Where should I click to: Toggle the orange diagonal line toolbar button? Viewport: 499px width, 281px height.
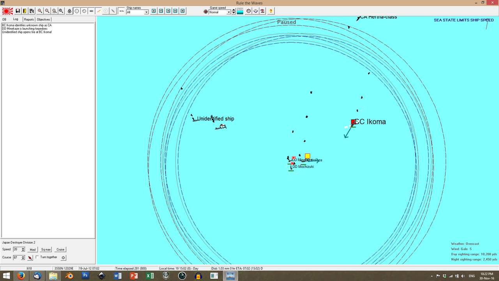pos(99,11)
